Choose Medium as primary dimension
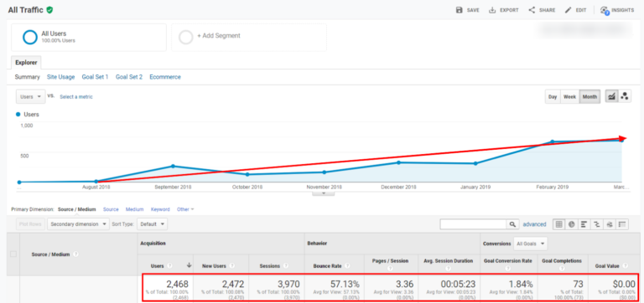Image resolution: width=644 pixels, height=303 pixels. tap(134, 209)
